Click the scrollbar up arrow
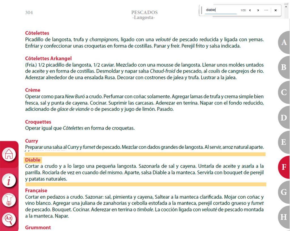Screen dimensions: 290x231 click(286, 7)
